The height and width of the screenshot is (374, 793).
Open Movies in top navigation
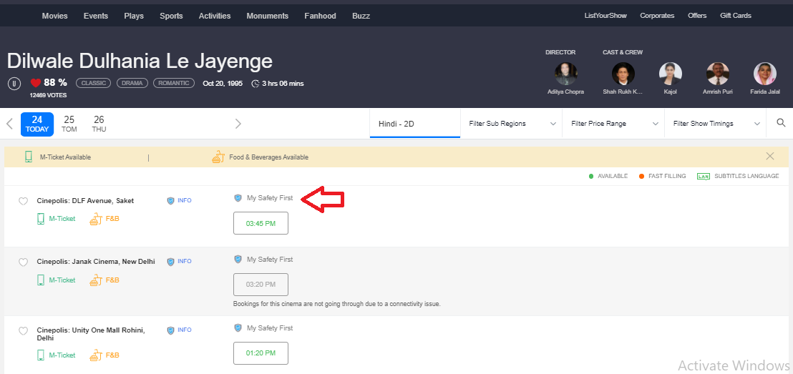click(x=54, y=16)
